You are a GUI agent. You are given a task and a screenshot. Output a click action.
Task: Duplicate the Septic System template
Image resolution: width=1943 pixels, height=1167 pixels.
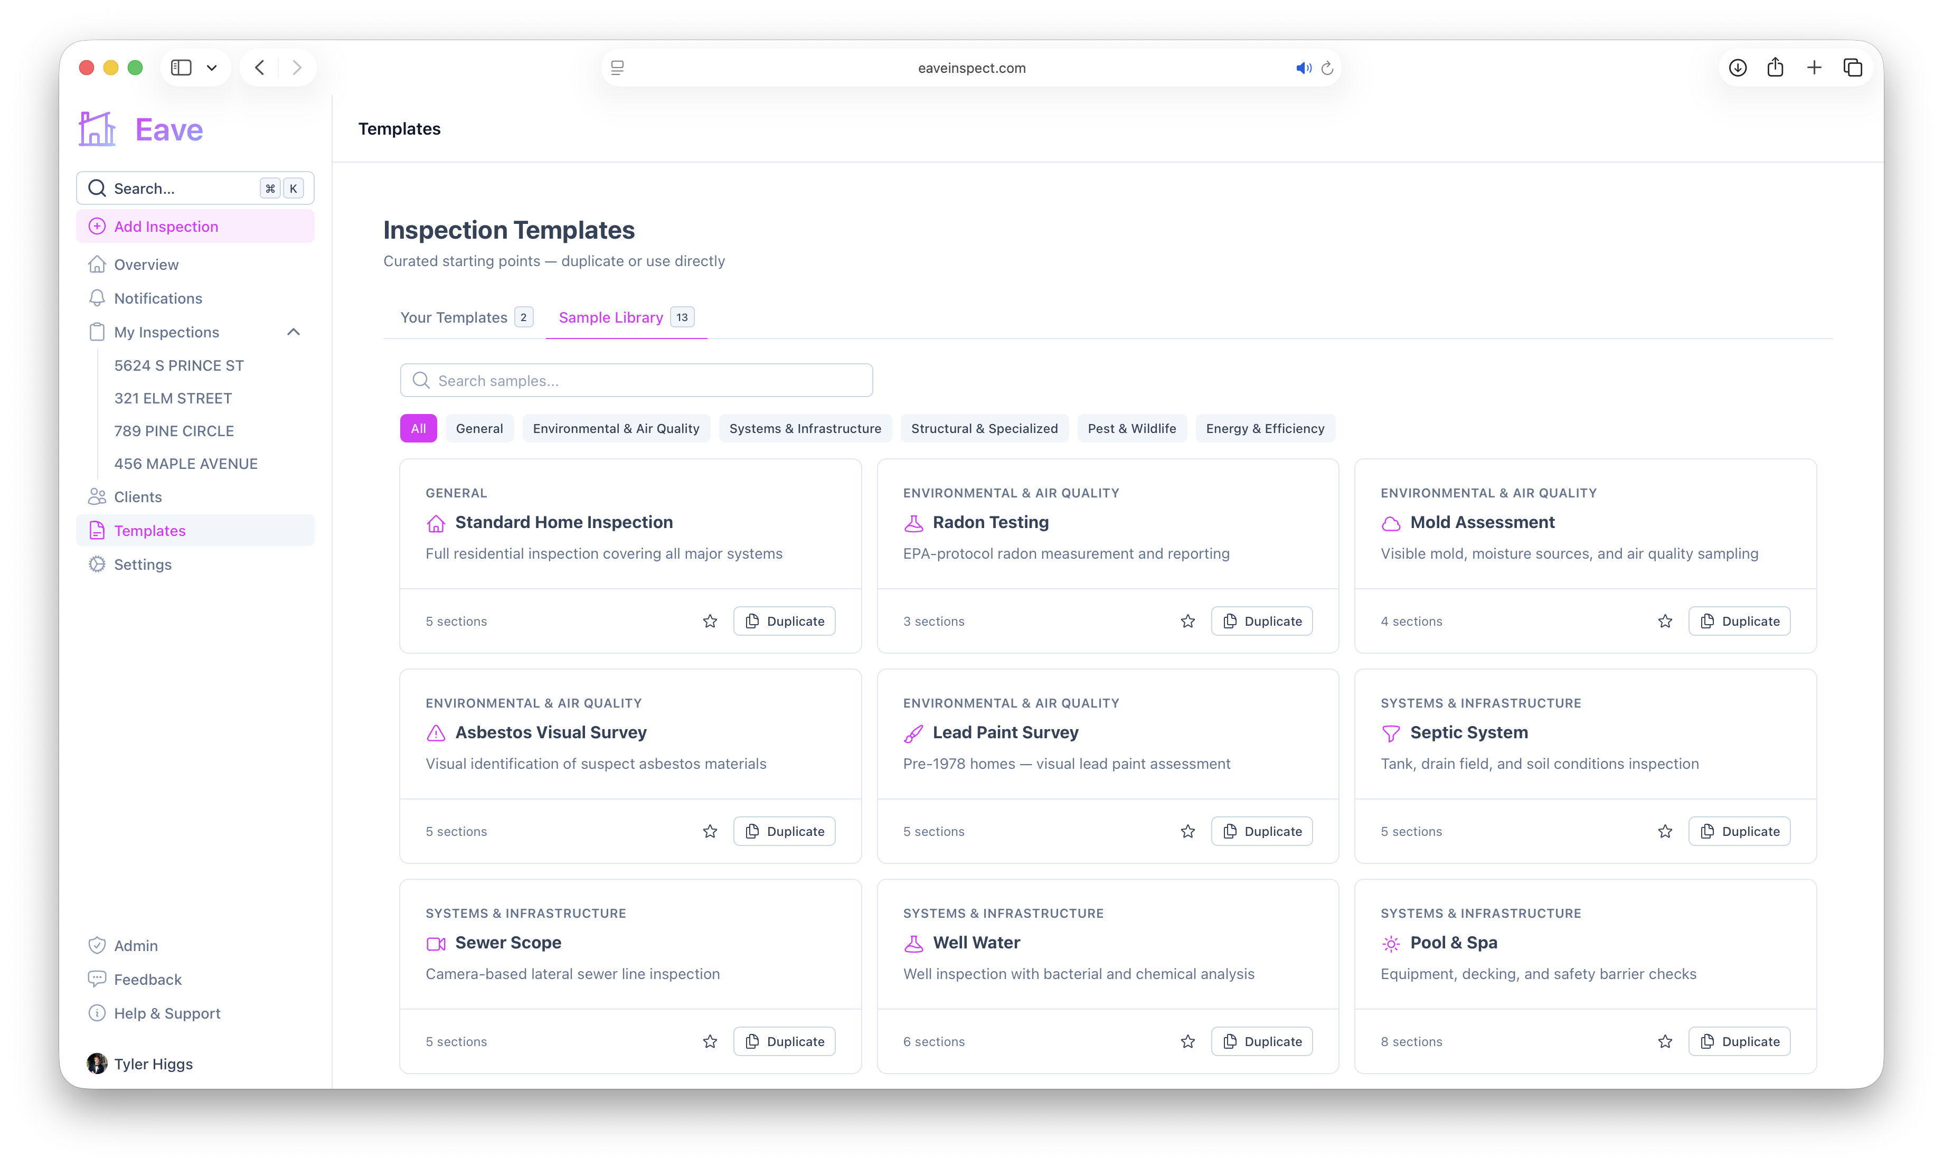coord(1739,831)
